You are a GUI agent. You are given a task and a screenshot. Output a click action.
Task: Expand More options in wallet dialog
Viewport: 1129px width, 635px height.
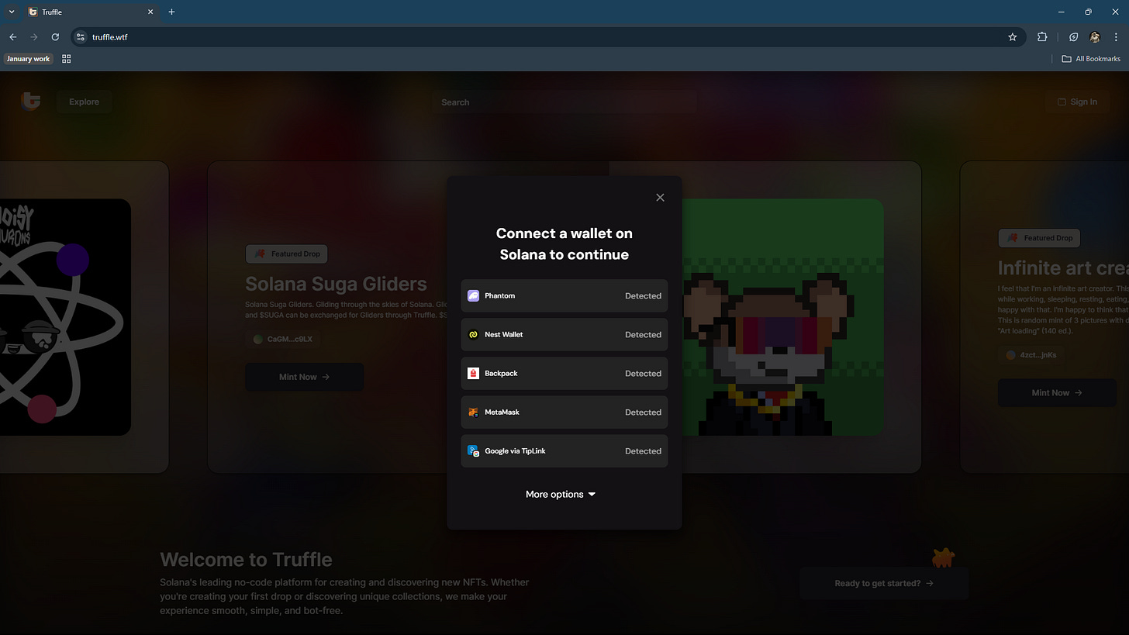click(x=561, y=494)
